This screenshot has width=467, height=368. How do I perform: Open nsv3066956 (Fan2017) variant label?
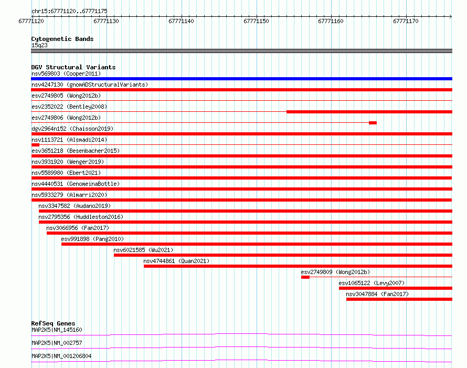click(78, 228)
